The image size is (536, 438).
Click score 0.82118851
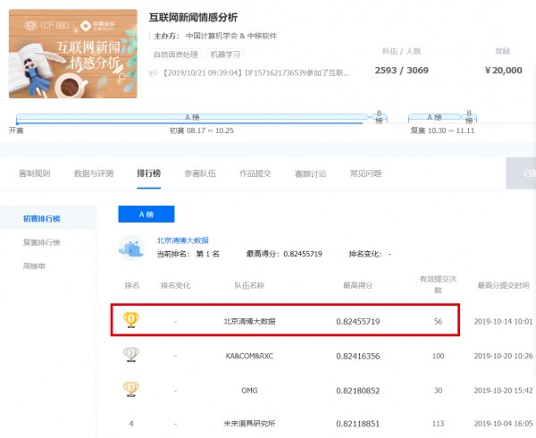tap(358, 424)
